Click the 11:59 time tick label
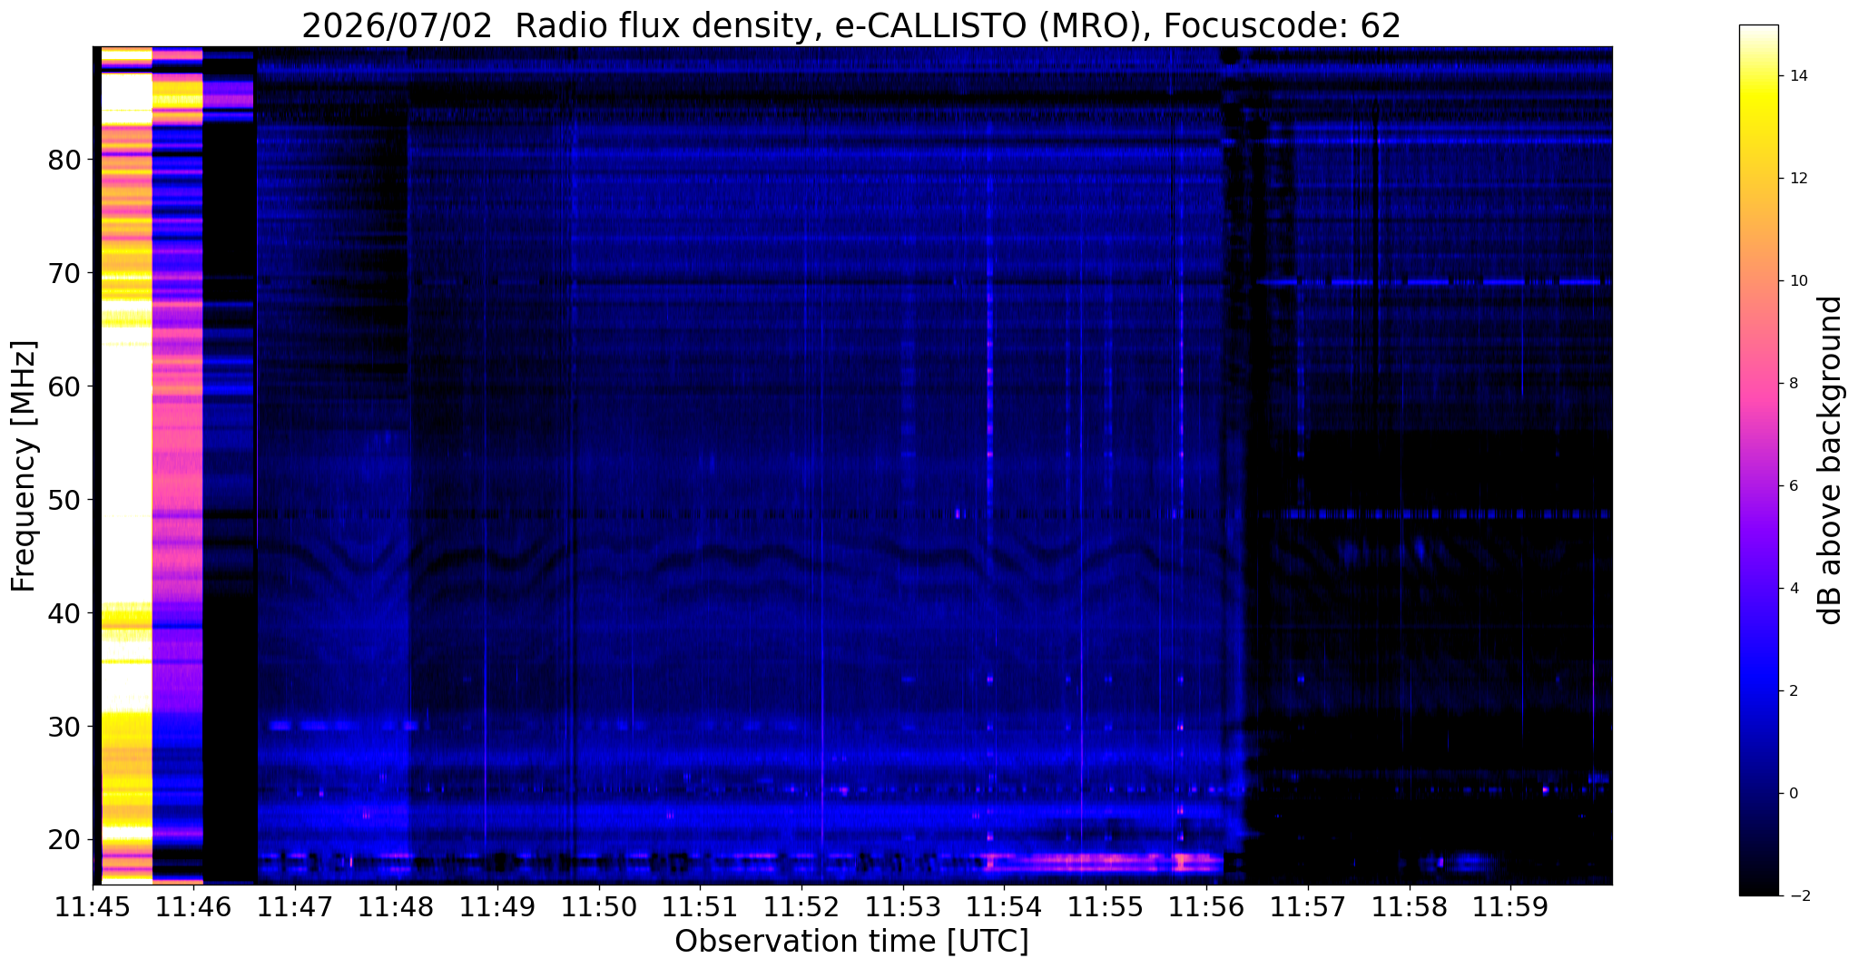This screenshot has height=968, width=1858. tap(1510, 908)
